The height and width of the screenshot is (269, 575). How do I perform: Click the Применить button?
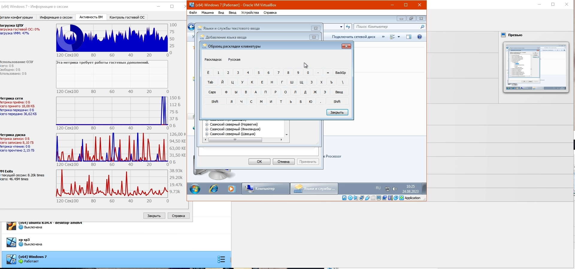pos(308,162)
